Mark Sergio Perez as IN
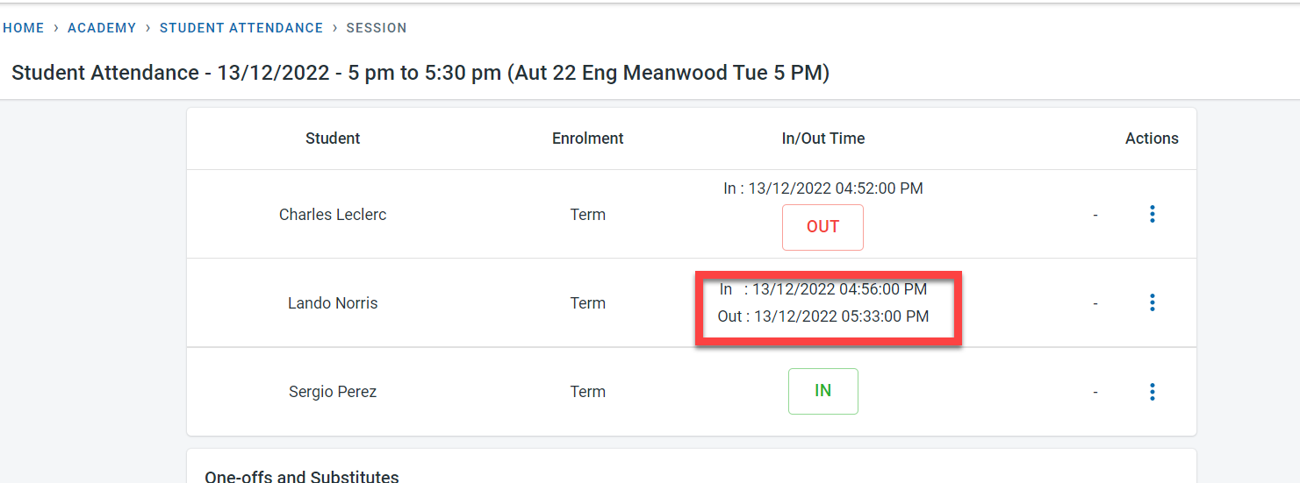Image resolution: width=1300 pixels, height=483 pixels. tap(822, 391)
